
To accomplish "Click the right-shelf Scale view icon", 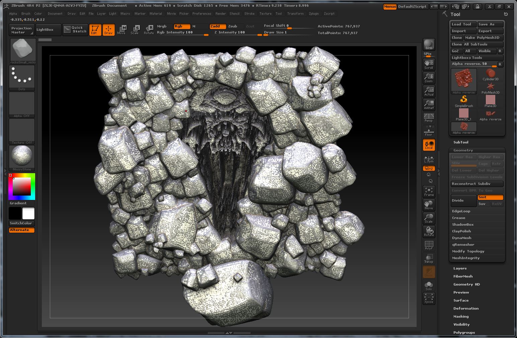I will point(429,218).
